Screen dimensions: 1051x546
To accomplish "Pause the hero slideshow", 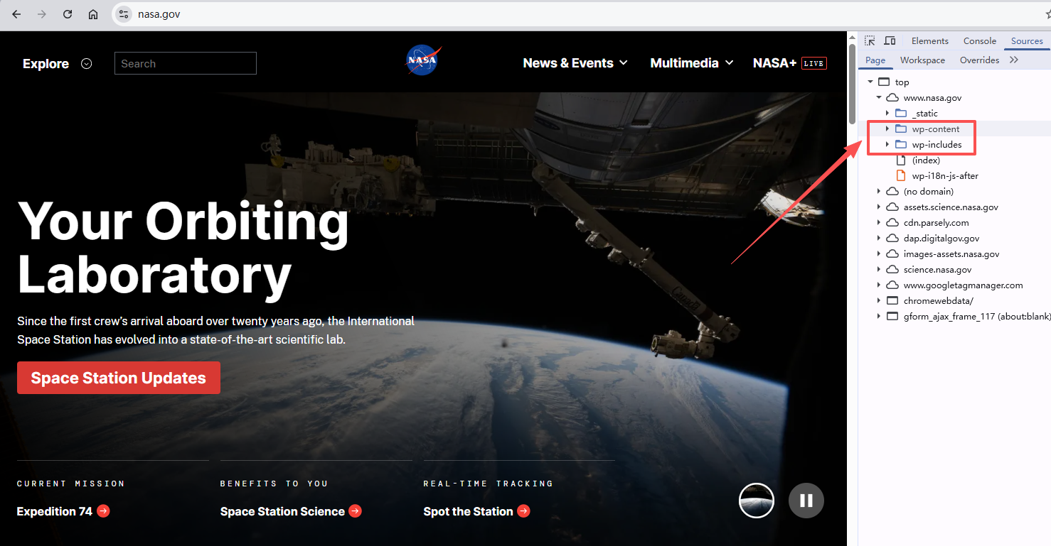I will click(x=806, y=501).
